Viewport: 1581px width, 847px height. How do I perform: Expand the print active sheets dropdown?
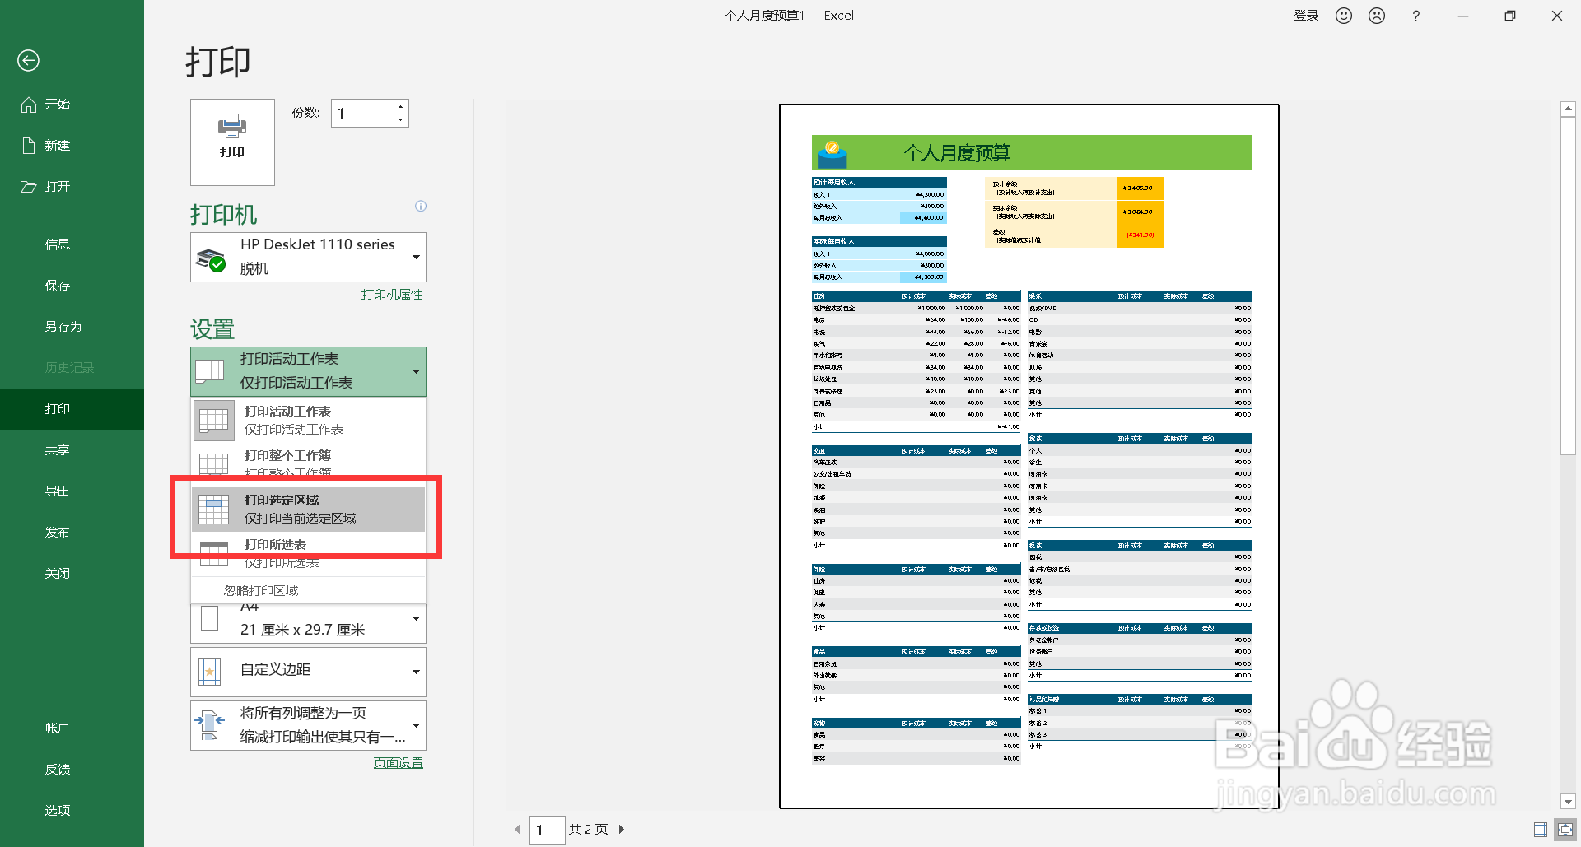coord(308,371)
